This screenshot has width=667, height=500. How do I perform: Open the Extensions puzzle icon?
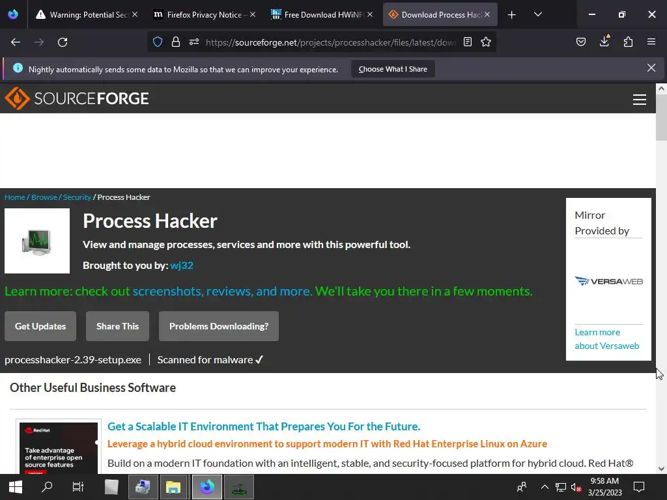[628, 42]
